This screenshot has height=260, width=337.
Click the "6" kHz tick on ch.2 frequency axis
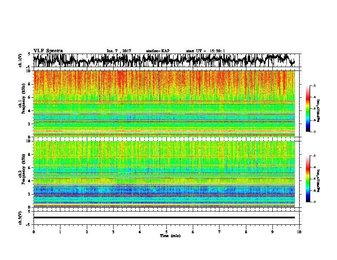click(x=30, y=167)
